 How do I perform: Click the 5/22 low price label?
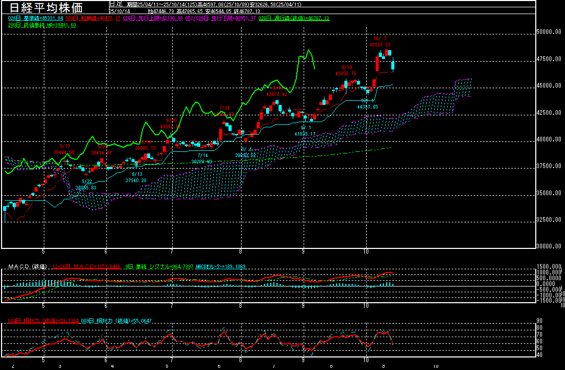(86, 188)
